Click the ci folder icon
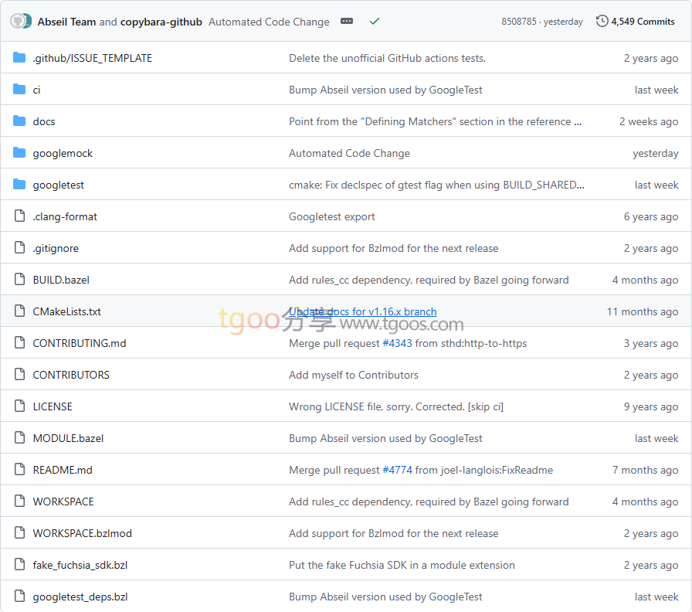692x612 pixels. [19, 89]
